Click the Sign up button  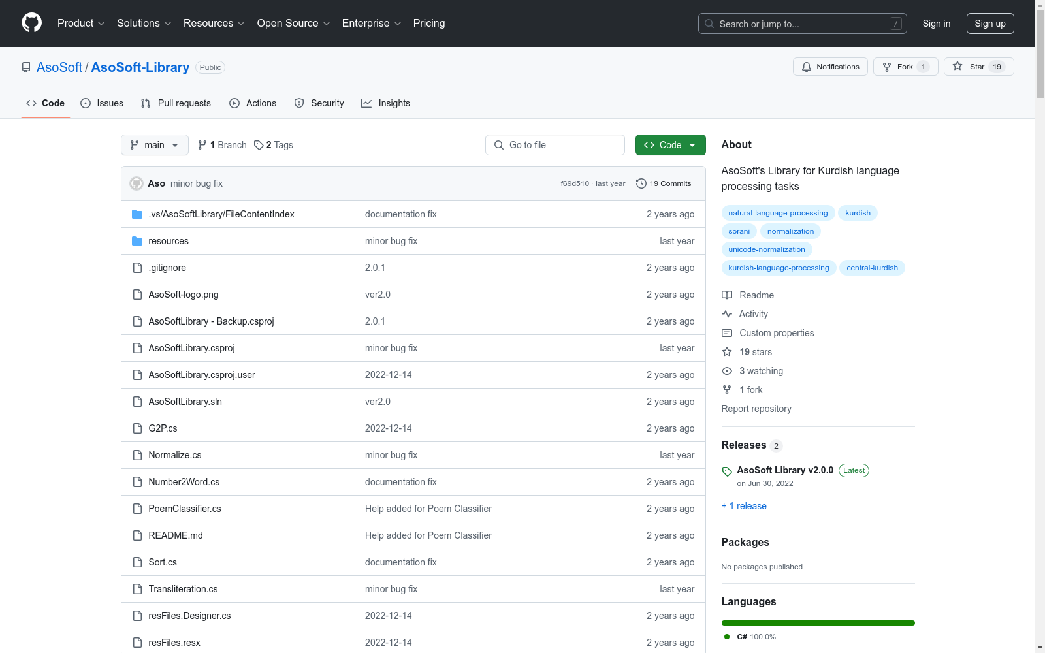990,24
